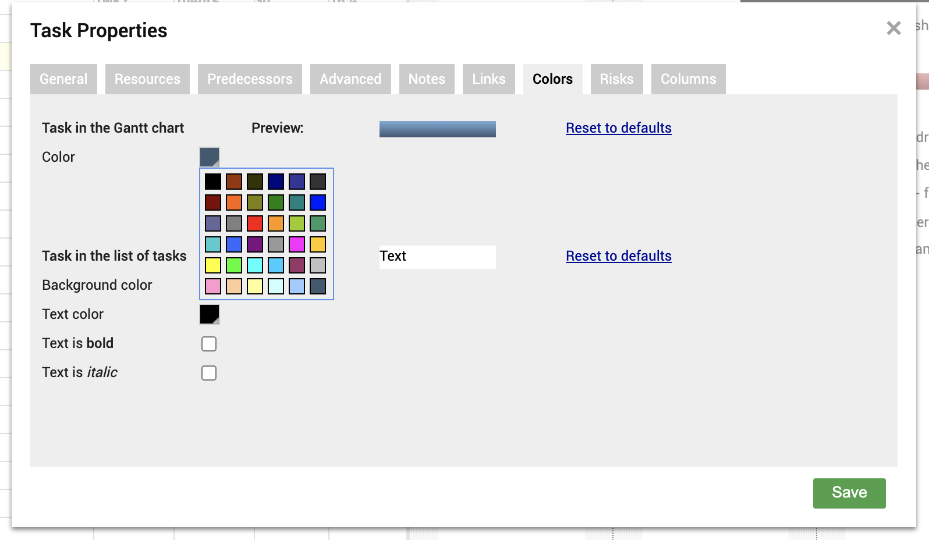Choose the navy blue swatch

276,182
